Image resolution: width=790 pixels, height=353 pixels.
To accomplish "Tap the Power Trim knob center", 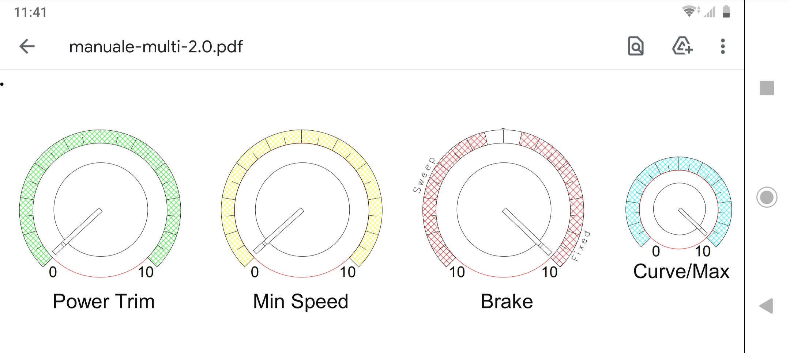I will pos(101,210).
